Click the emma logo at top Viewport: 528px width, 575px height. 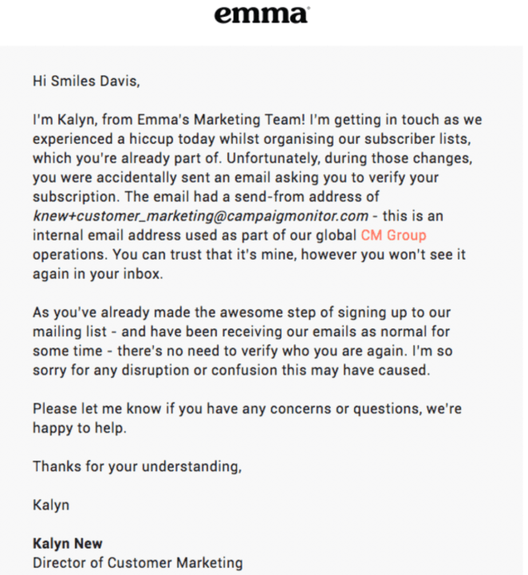[x=262, y=14]
